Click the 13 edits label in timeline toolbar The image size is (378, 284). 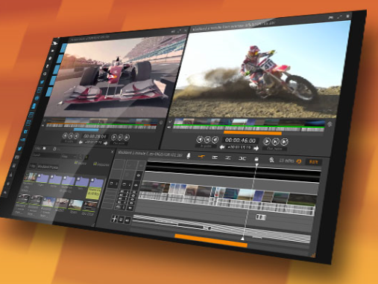286,161
